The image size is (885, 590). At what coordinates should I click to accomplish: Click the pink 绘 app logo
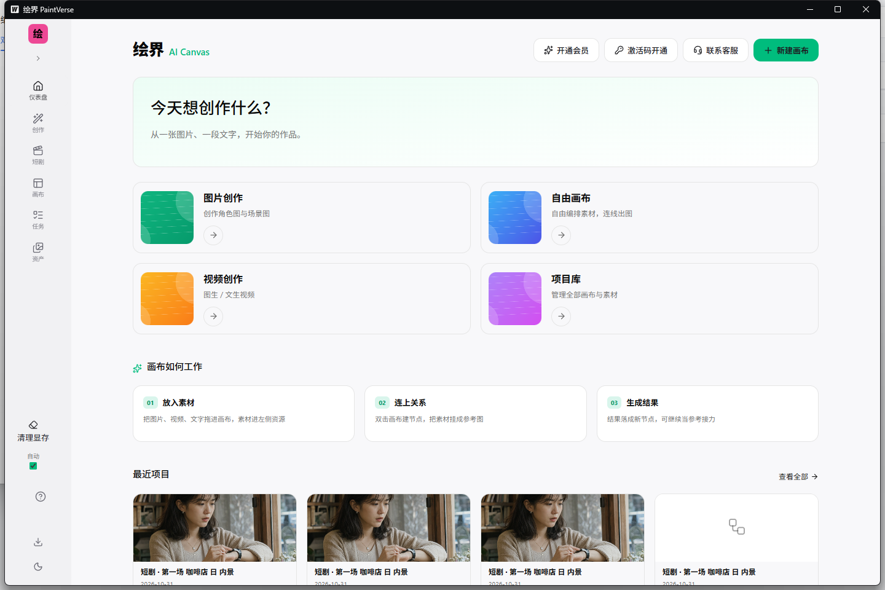38,34
